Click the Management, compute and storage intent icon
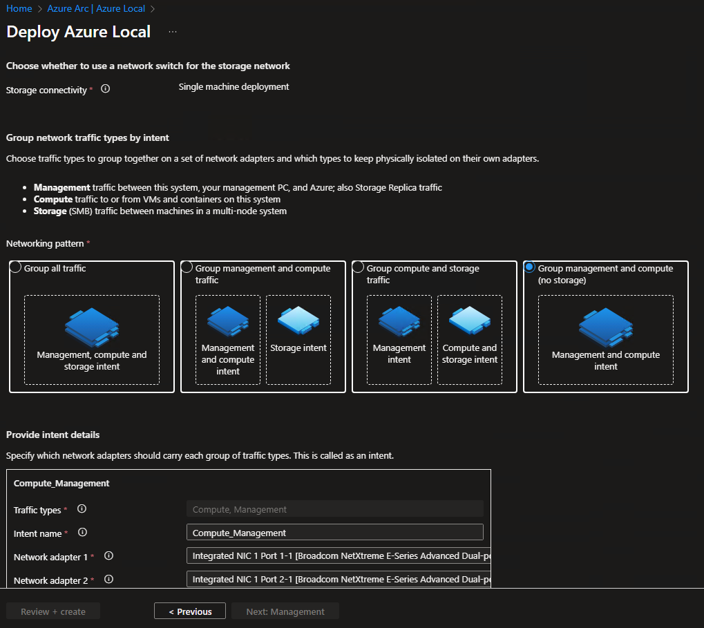Image resolution: width=704 pixels, height=628 pixels. [92, 327]
